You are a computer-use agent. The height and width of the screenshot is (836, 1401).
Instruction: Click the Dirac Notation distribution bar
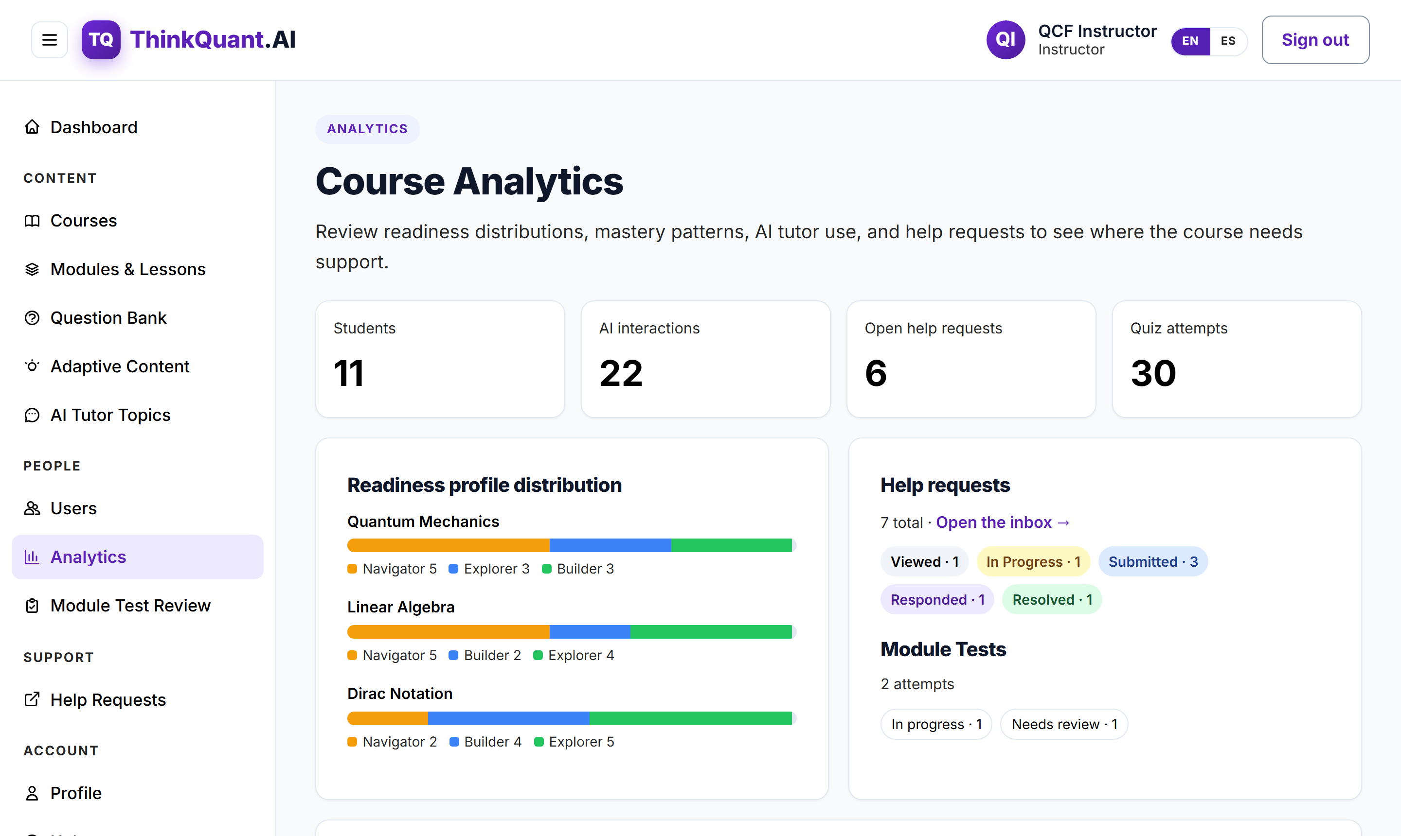(572, 718)
